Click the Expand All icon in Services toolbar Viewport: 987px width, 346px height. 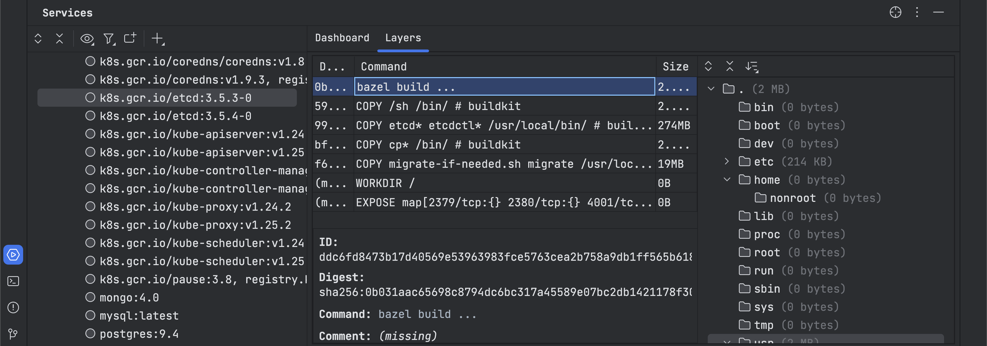coord(38,39)
